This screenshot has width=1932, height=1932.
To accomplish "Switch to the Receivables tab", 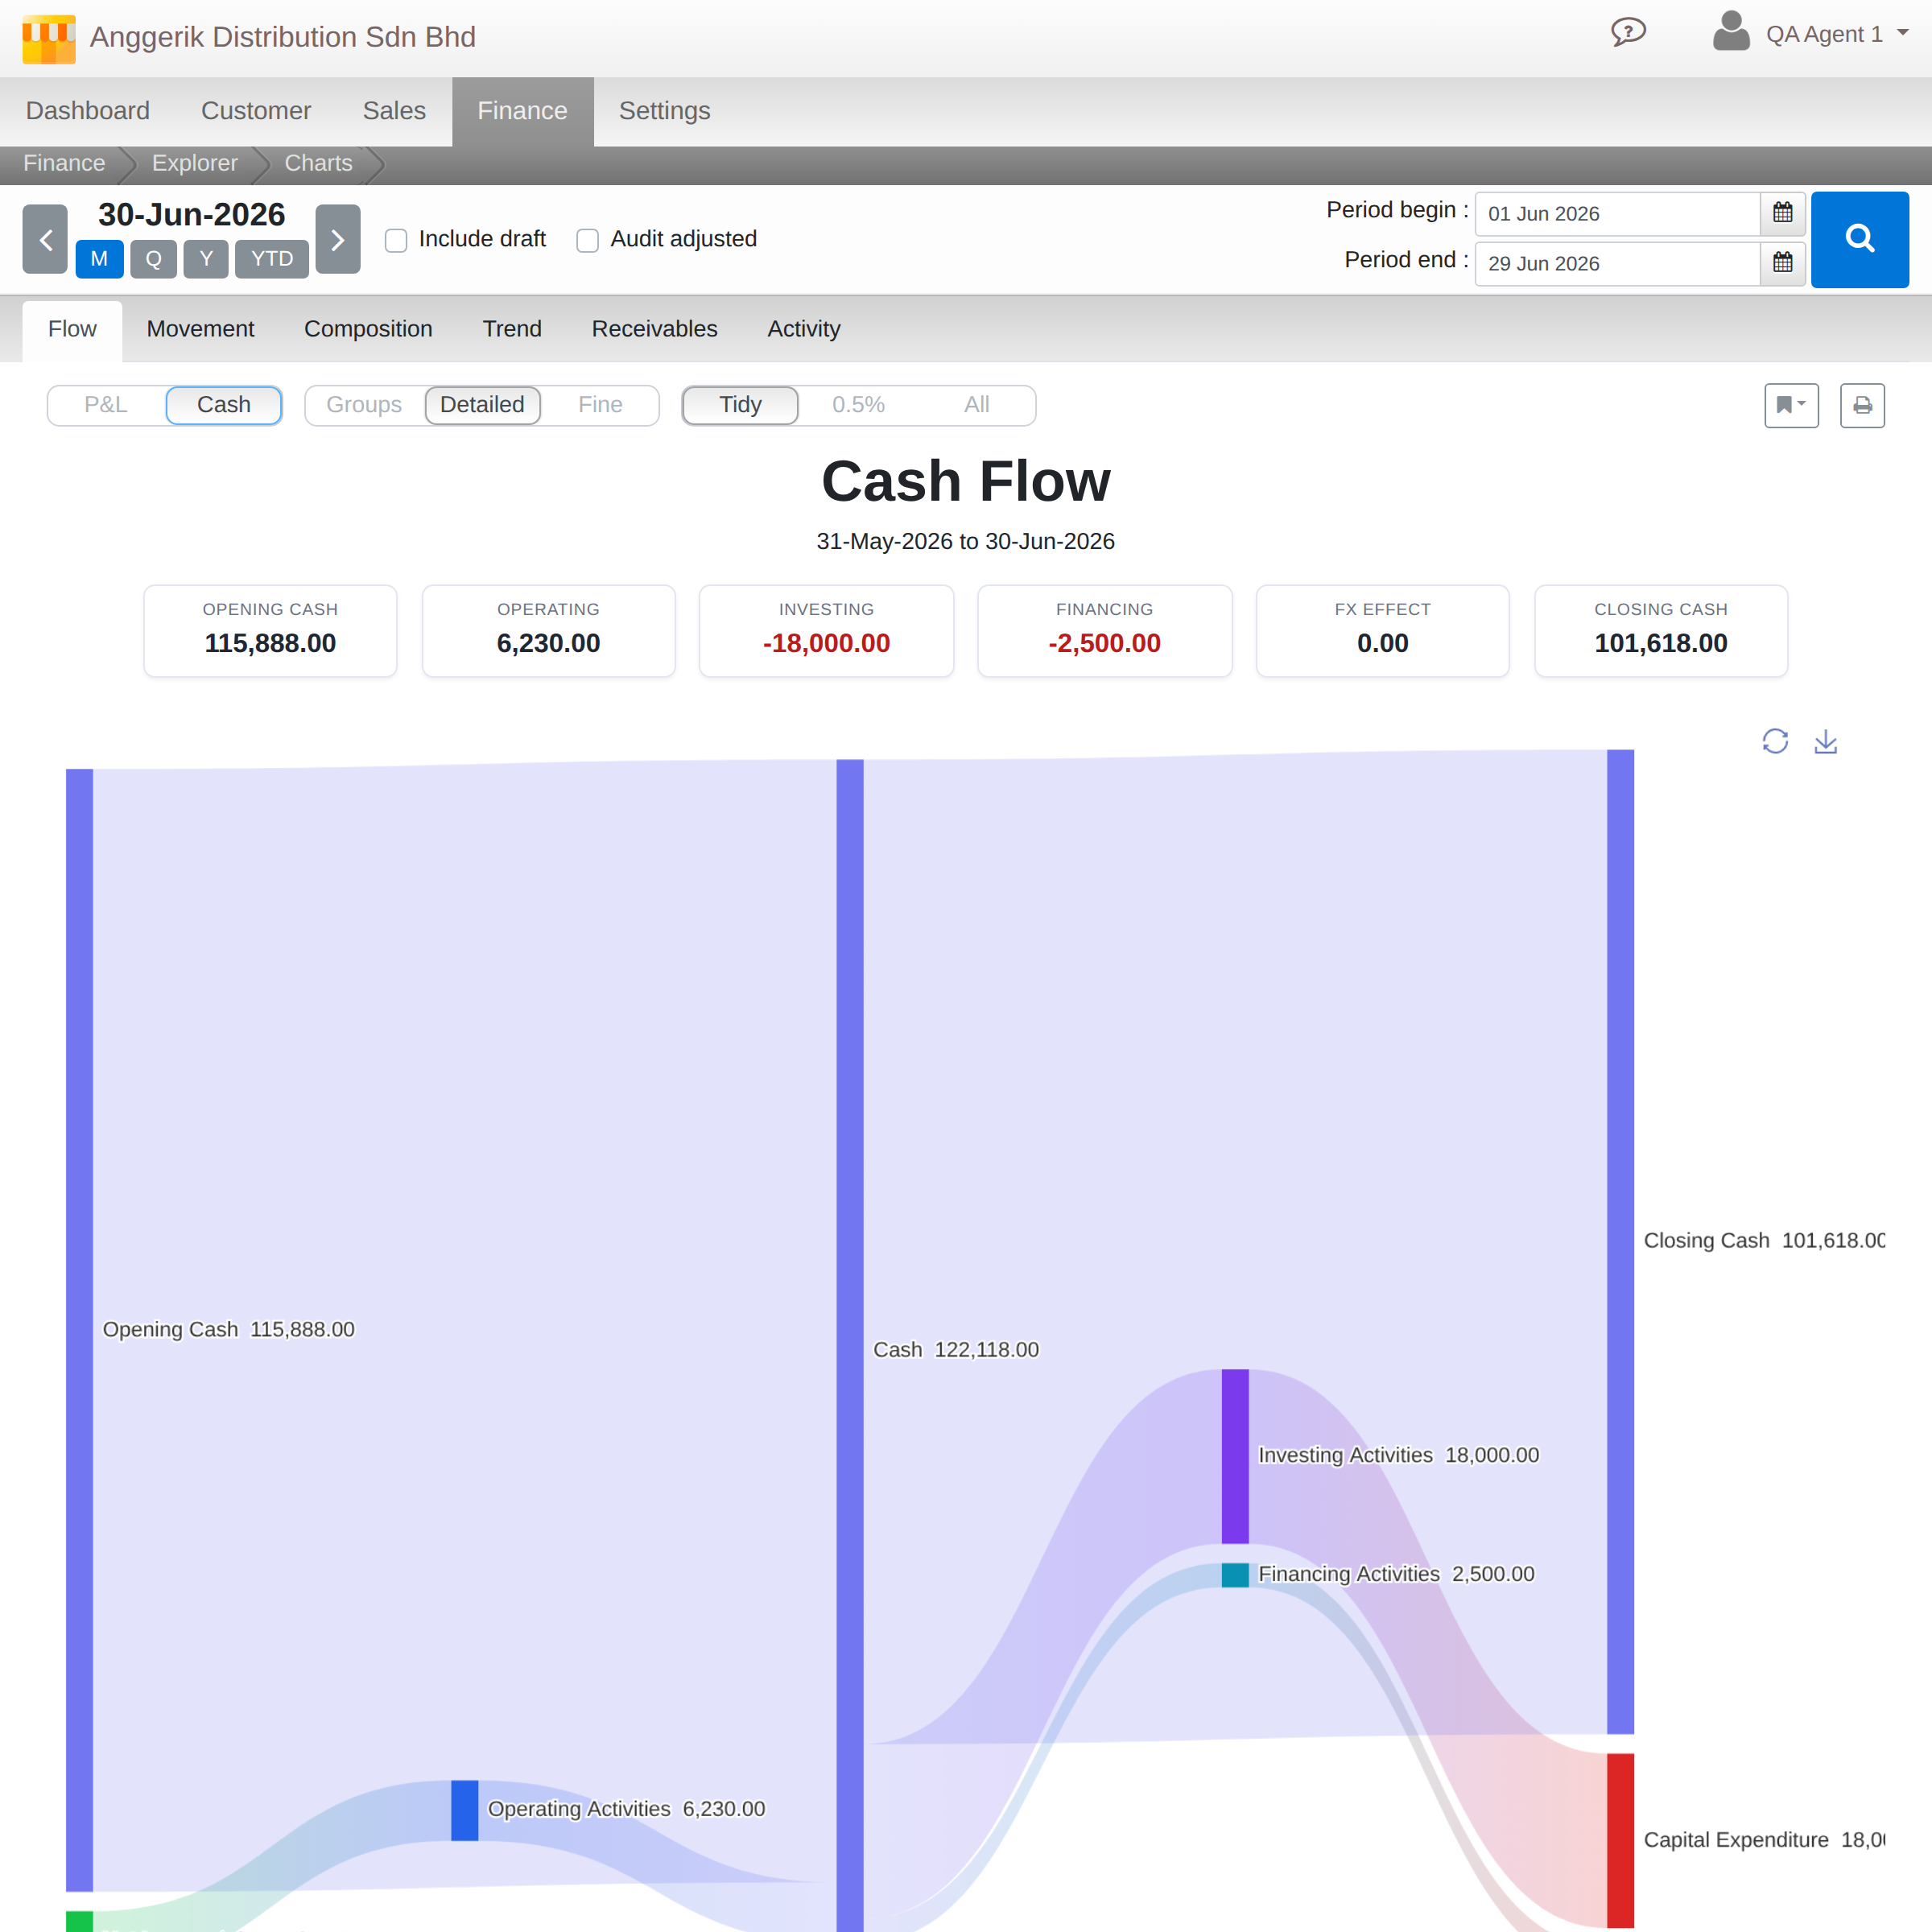I will click(654, 329).
